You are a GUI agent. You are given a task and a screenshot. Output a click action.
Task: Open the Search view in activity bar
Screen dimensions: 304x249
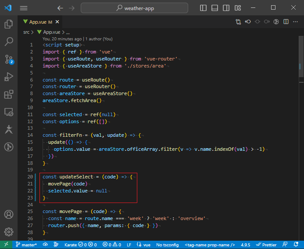point(9,42)
